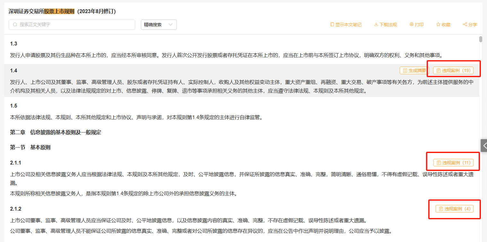Click the vertical scrollbar thumb
487x242 pixels.
pos(481,39)
